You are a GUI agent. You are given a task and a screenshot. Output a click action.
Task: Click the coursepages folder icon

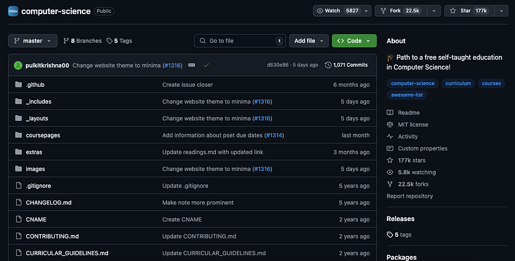(19, 135)
